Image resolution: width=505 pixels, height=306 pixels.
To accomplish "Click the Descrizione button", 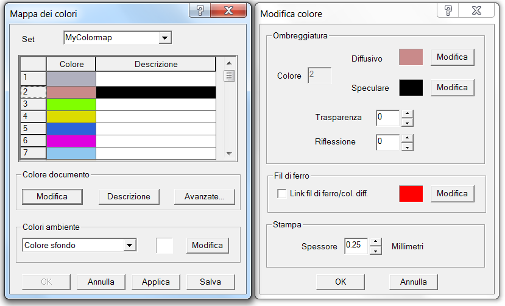I will [x=129, y=197].
